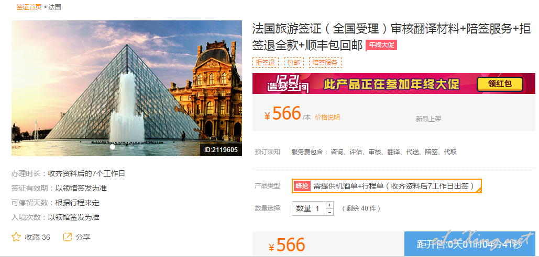Select the last carousel dot indicator
The width and height of the screenshot is (539, 257).
[140, 147]
